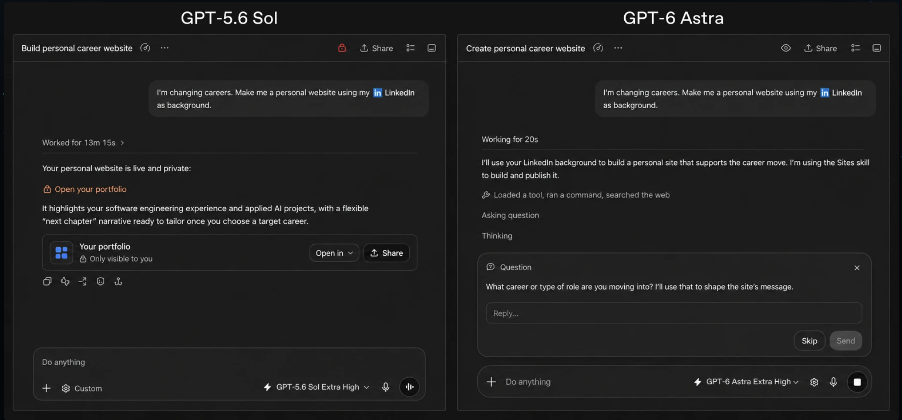Open your portfolio link
Image resolution: width=902 pixels, height=420 pixels.
click(85, 189)
